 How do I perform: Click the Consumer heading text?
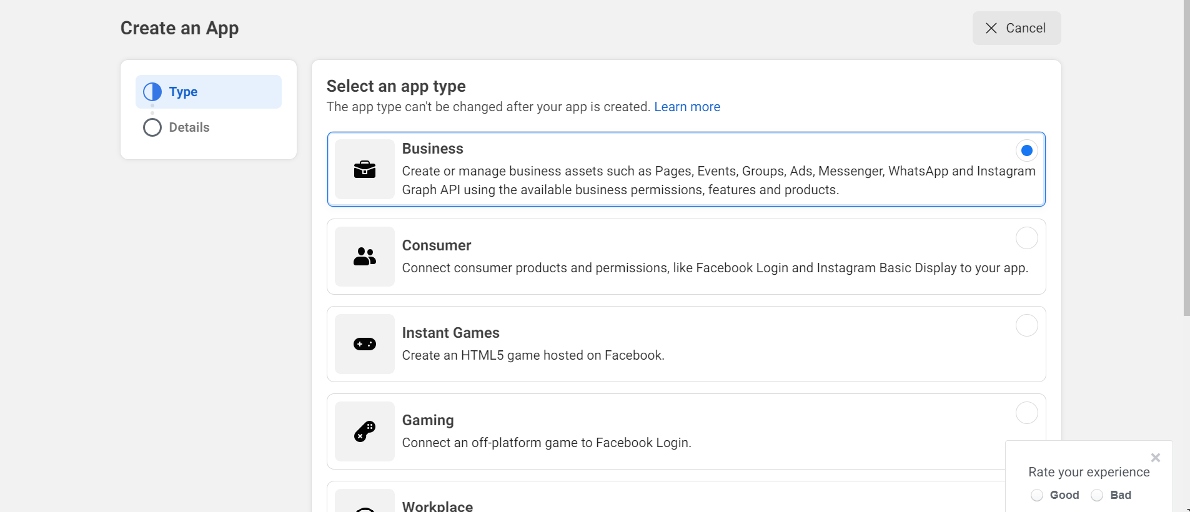[437, 245]
